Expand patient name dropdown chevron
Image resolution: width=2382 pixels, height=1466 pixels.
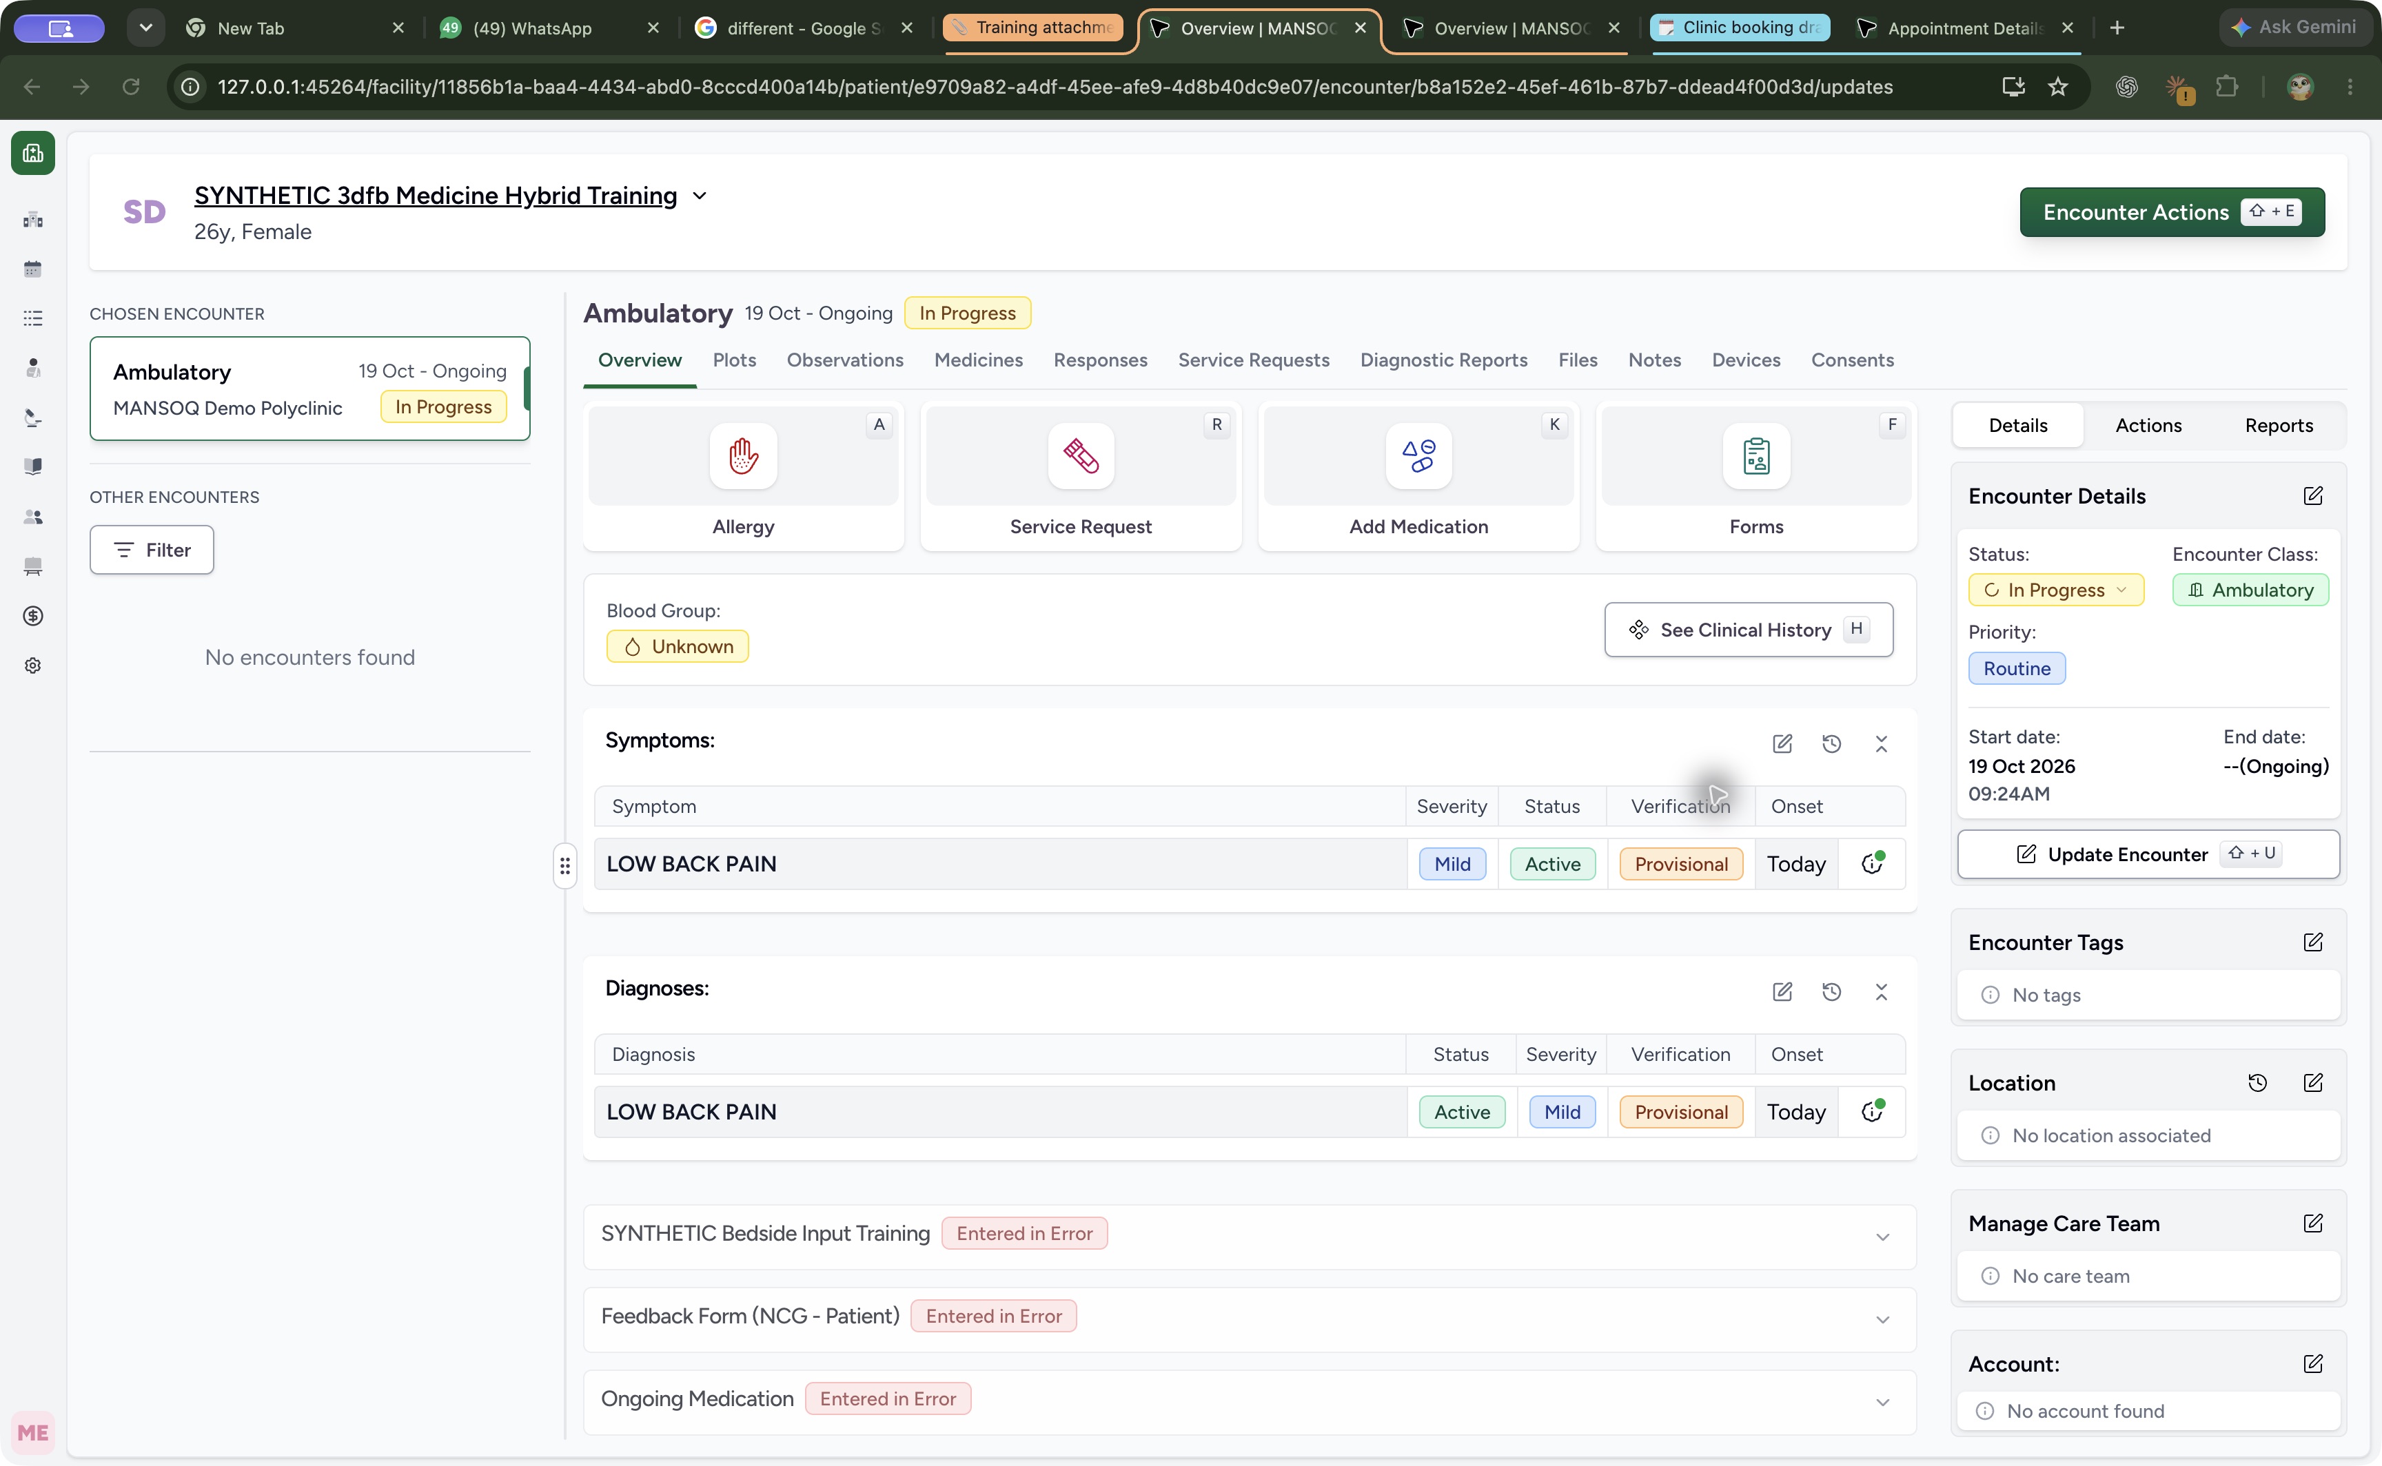point(700,196)
